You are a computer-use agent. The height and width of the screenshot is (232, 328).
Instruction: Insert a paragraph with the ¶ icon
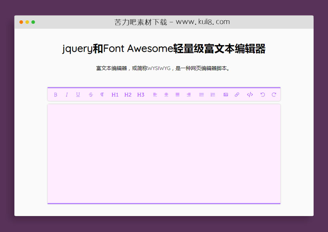tap(102, 94)
